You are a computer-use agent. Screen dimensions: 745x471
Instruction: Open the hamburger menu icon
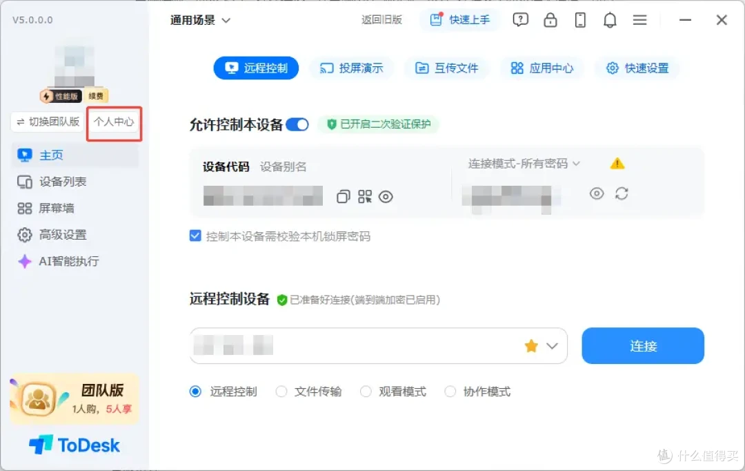pos(640,20)
